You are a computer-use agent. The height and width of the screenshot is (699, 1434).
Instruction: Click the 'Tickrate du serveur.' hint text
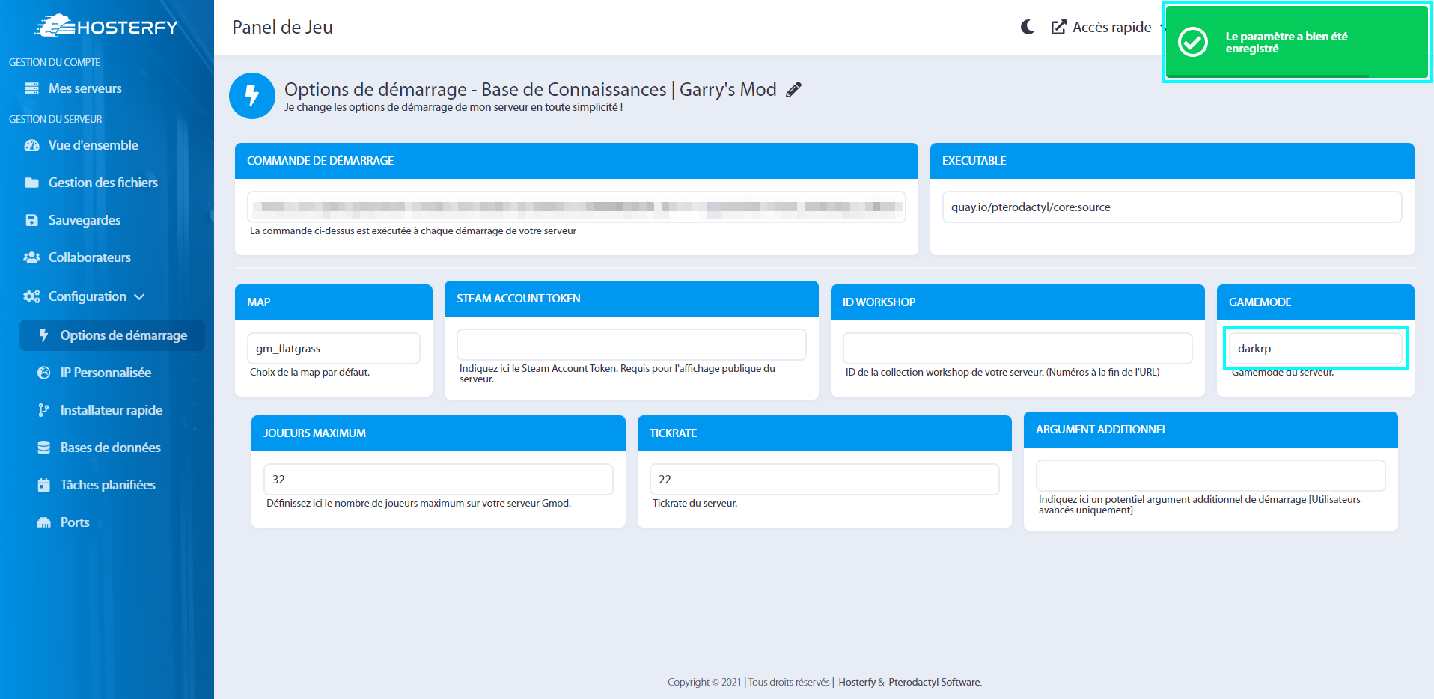point(695,503)
